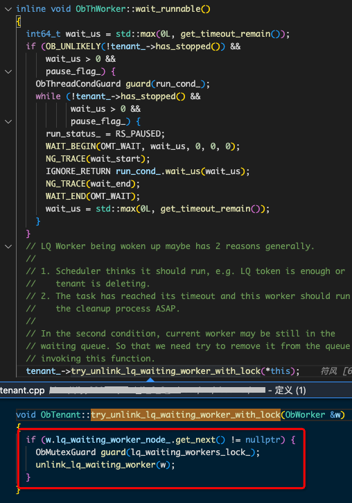
Task: Click the ObMutexGuard type in peek view
Action: click(x=66, y=452)
